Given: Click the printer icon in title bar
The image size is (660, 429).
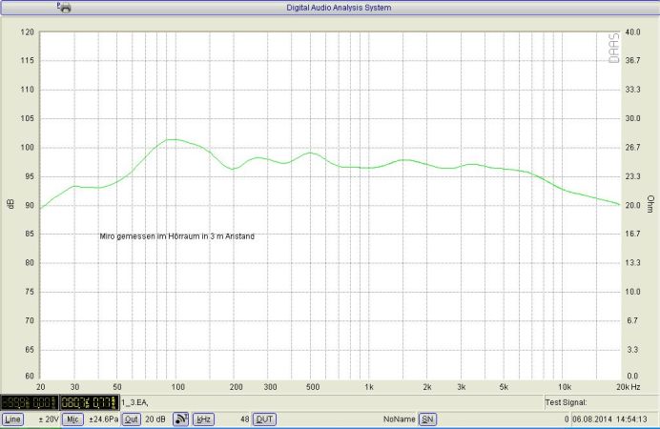Looking at the screenshot, I should pos(64,7).
